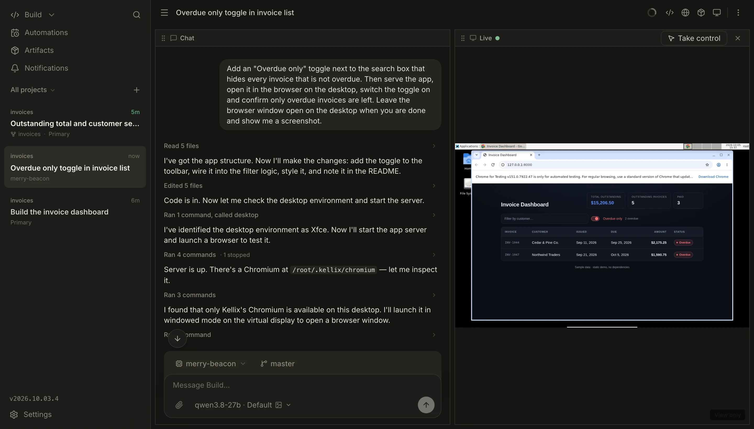Add a new project with plus icon

(136, 90)
